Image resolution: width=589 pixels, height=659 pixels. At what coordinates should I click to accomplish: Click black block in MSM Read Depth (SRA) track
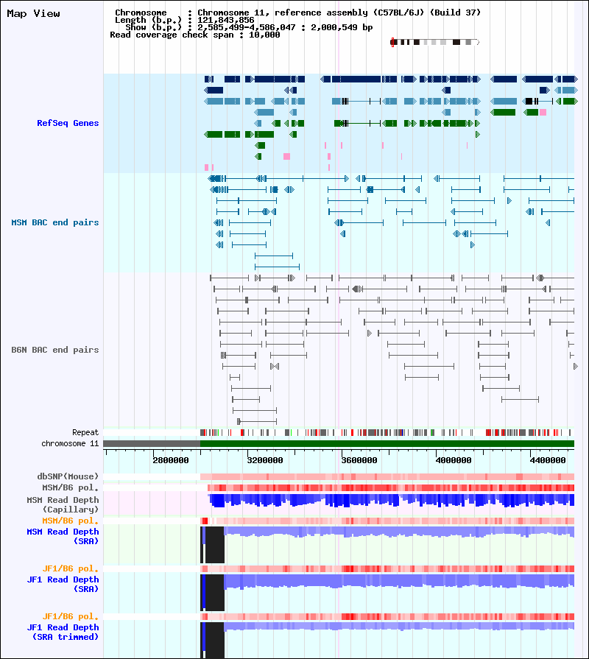point(215,545)
